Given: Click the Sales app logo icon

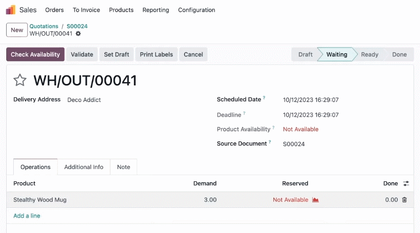Looking at the screenshot, I should (x=11, y=10).
